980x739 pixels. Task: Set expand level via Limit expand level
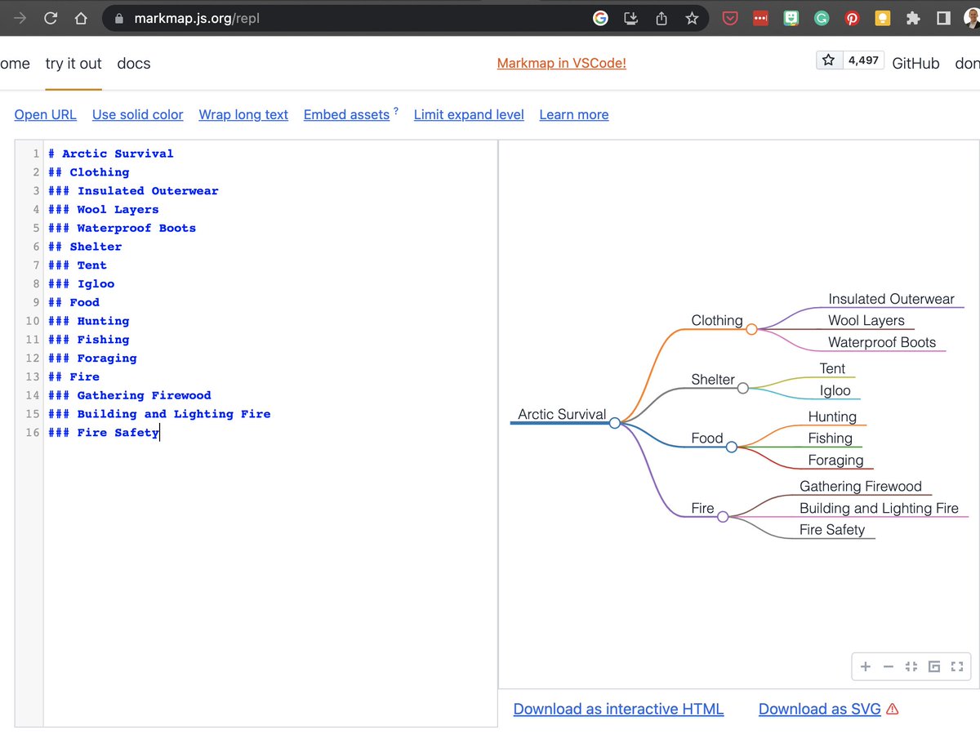click(469, 114)
